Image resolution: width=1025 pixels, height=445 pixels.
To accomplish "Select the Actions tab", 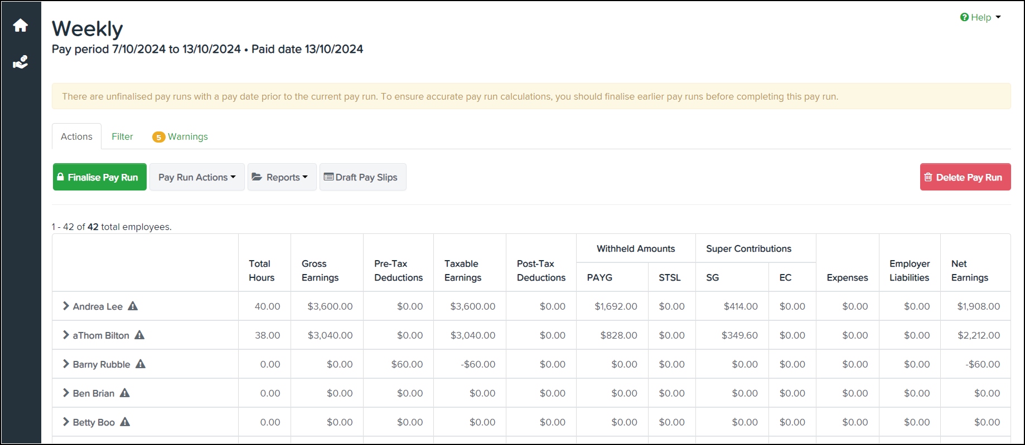I will coord(76,136).
